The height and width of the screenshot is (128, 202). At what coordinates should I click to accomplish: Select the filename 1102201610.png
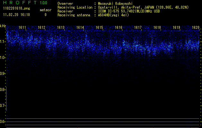tap(17, 9)
